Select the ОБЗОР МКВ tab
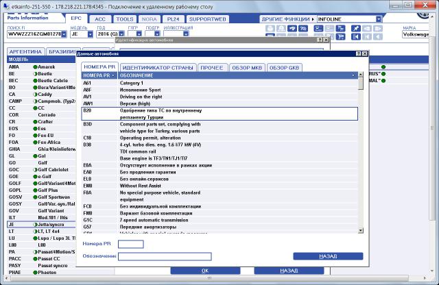Viewport: 439px width, 285px height. (247, 68)
